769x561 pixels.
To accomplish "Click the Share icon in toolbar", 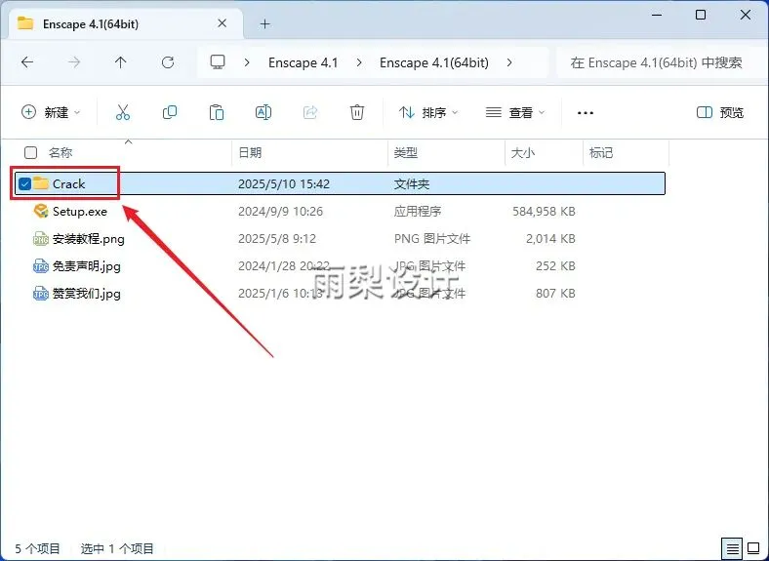I will [310, 112].
